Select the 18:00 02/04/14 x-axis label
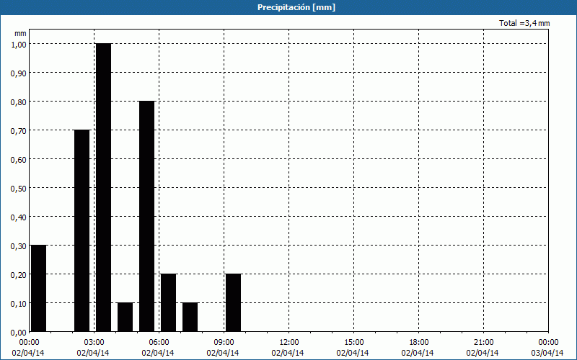The width and height of the screenshot is (577, 360). [418, 348]
